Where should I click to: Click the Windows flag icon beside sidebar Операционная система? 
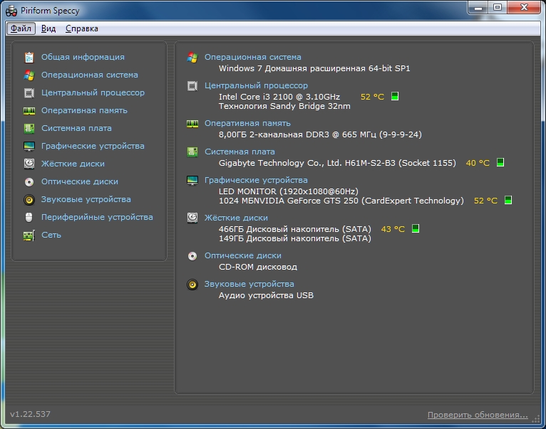pos(29,75)
